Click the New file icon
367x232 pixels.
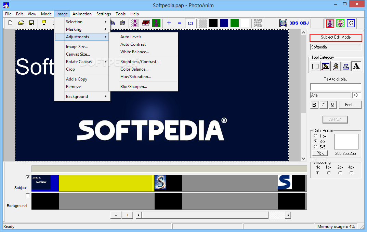(x=10, y=23)
